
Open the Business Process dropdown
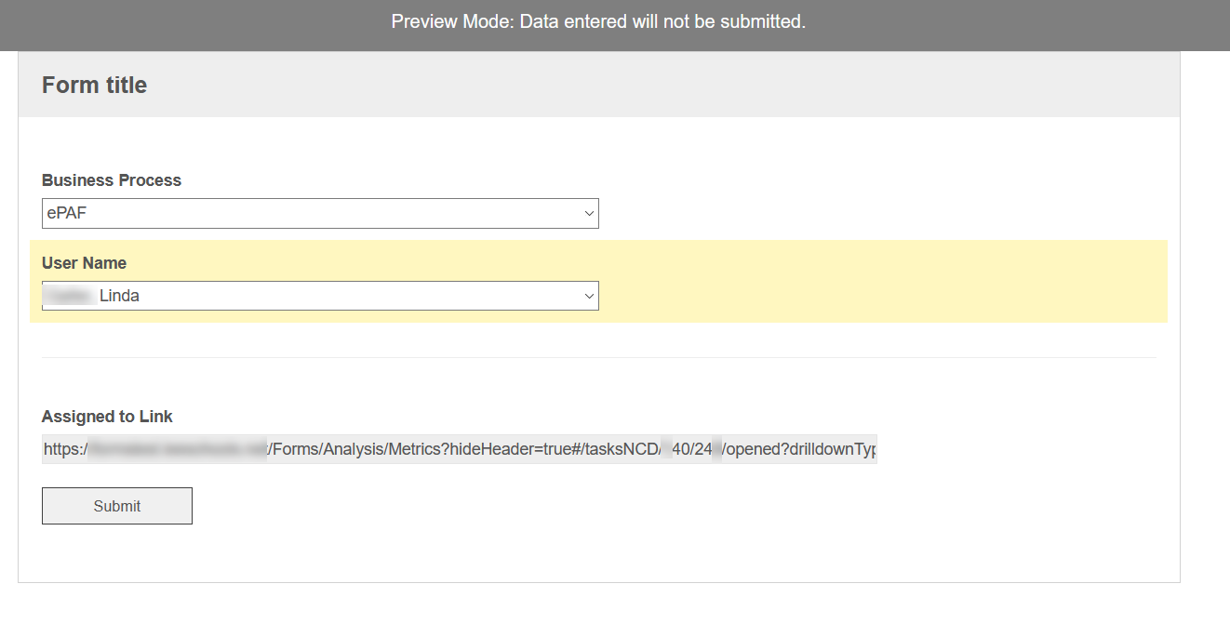click(319, 213)
